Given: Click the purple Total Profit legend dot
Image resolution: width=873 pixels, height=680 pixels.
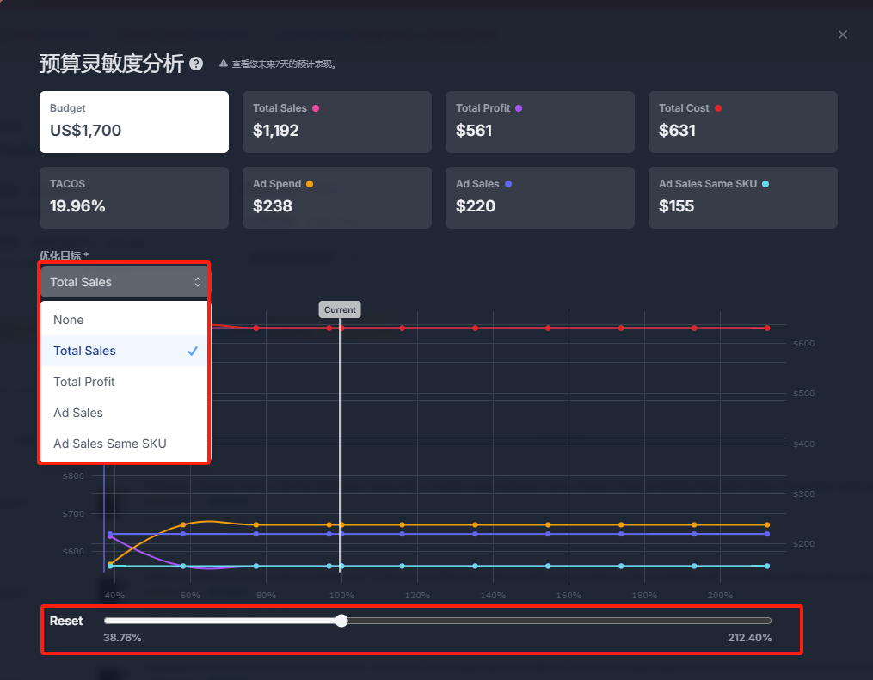Looking at the screenshot, I should point(518,108).
